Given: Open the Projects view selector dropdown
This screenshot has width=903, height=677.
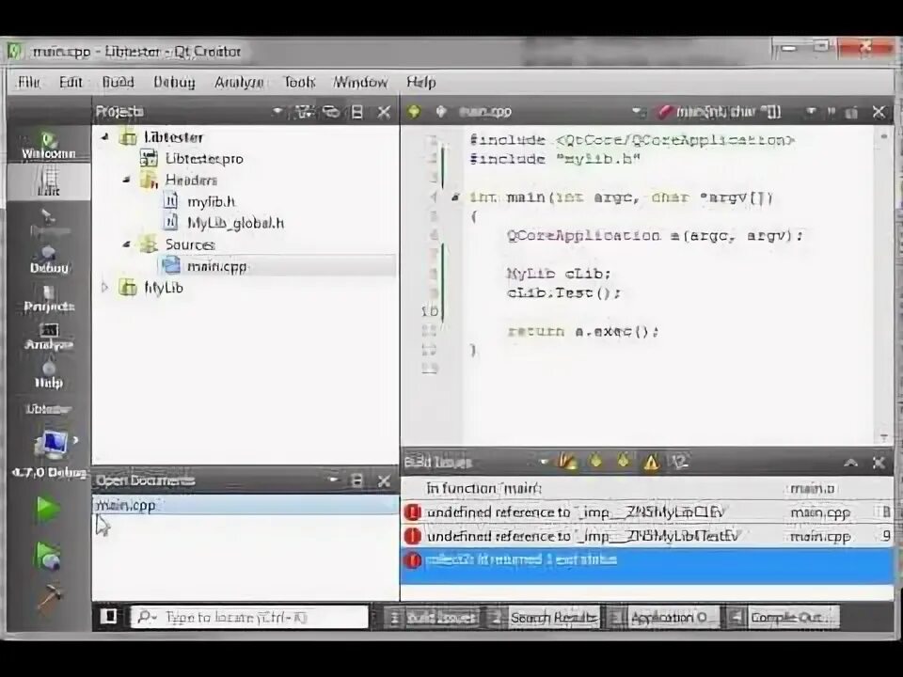Looking at the screenshot, I should tap(277, 111).
